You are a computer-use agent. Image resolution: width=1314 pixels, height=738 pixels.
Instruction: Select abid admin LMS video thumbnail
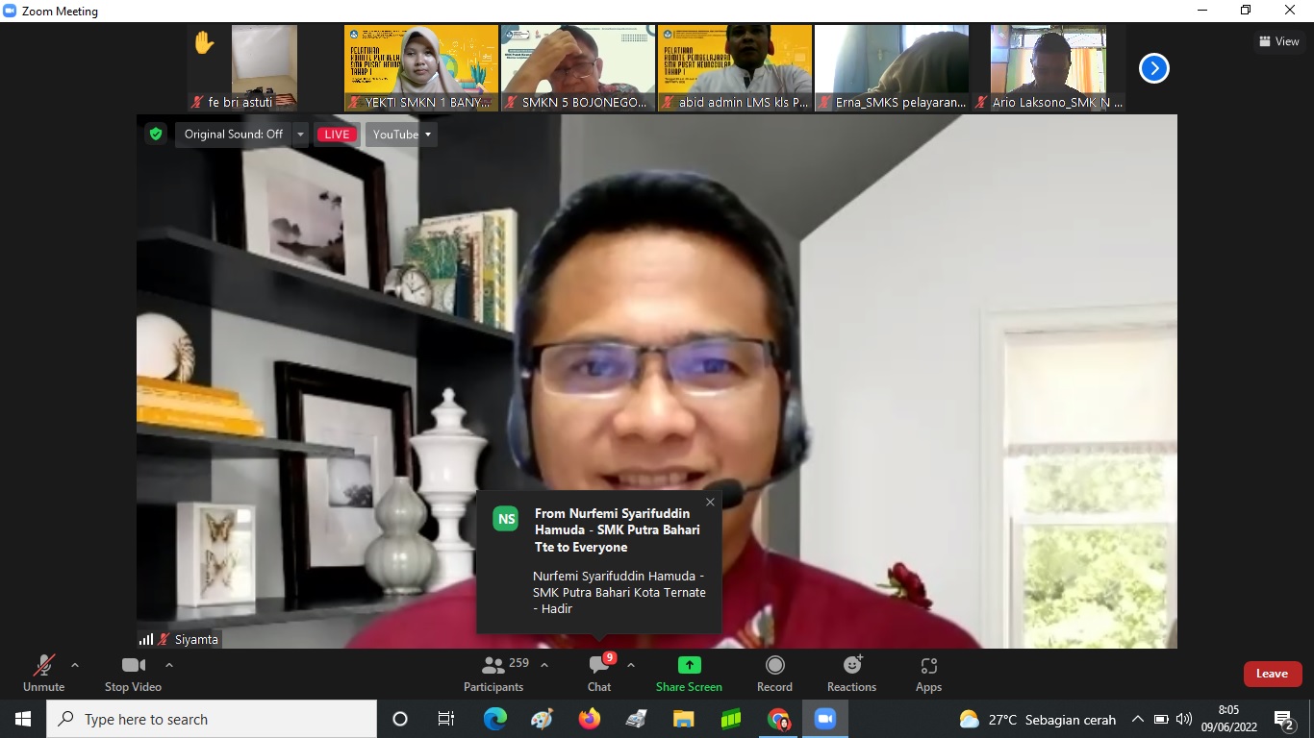(x=735, y=68)
